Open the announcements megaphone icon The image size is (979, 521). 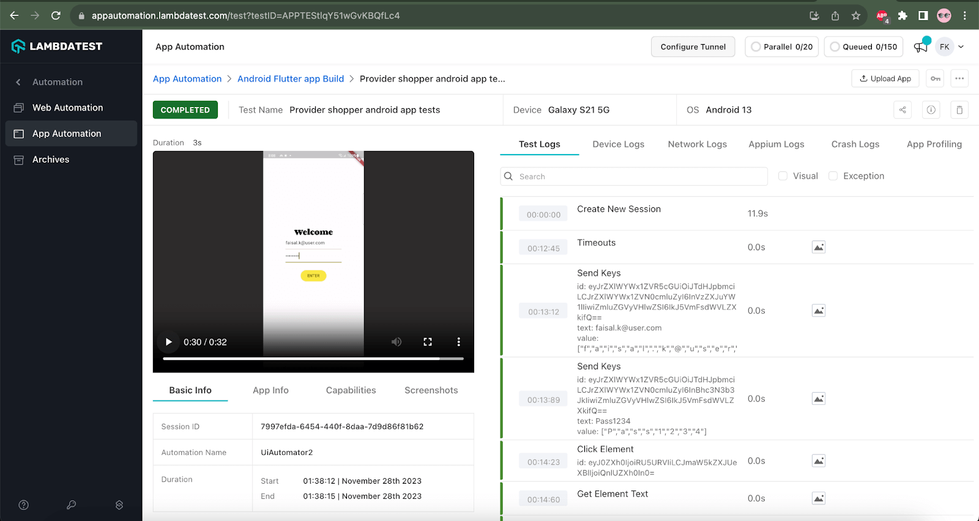(920, 47)
